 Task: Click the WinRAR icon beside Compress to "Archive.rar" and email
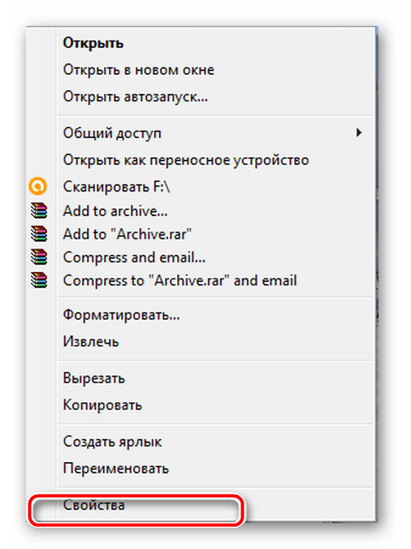pos(38,280)
